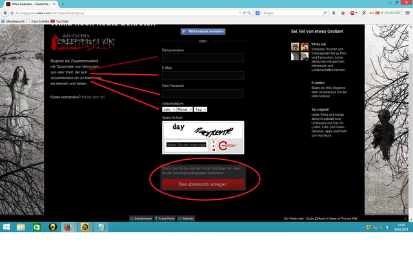Click the browser back arrow button
The width and height of the screenshot is (413, 261).
pyautogui.click(x=5, y=13)
